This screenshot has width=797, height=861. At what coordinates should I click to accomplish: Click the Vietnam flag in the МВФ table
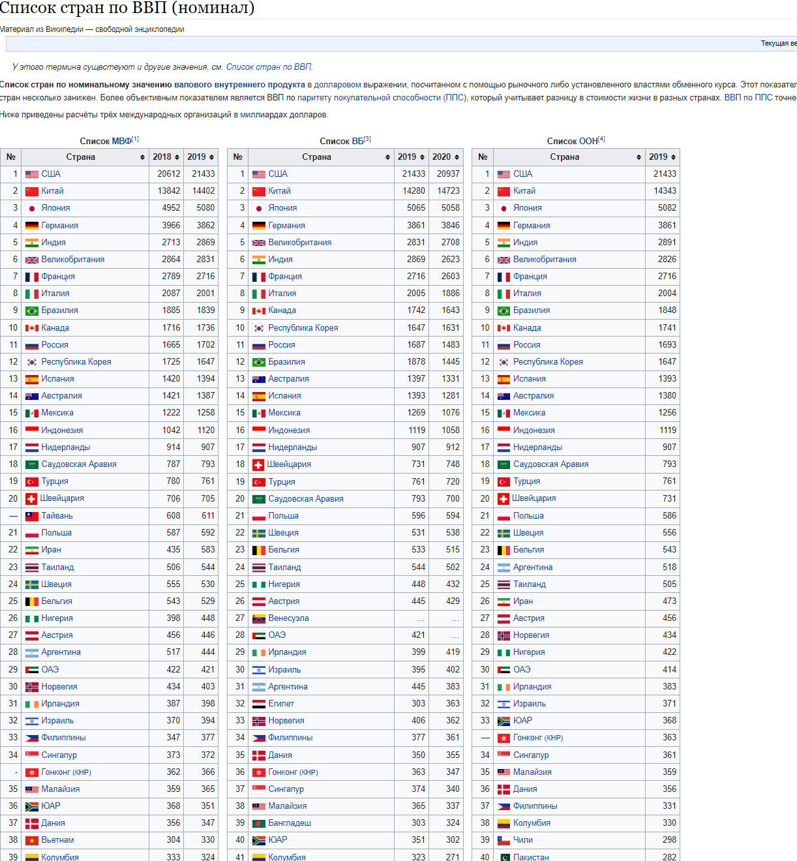click(32, 840)
